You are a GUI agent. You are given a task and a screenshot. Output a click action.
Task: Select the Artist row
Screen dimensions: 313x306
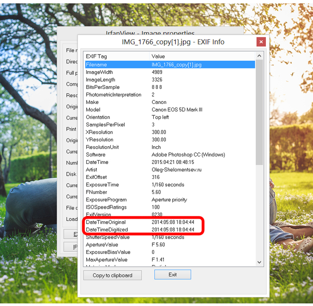[x=170, y=170]
